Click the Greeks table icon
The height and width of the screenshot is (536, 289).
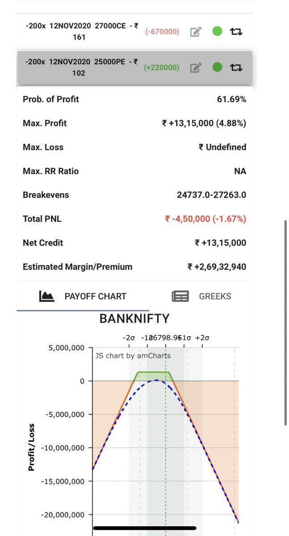180,296
